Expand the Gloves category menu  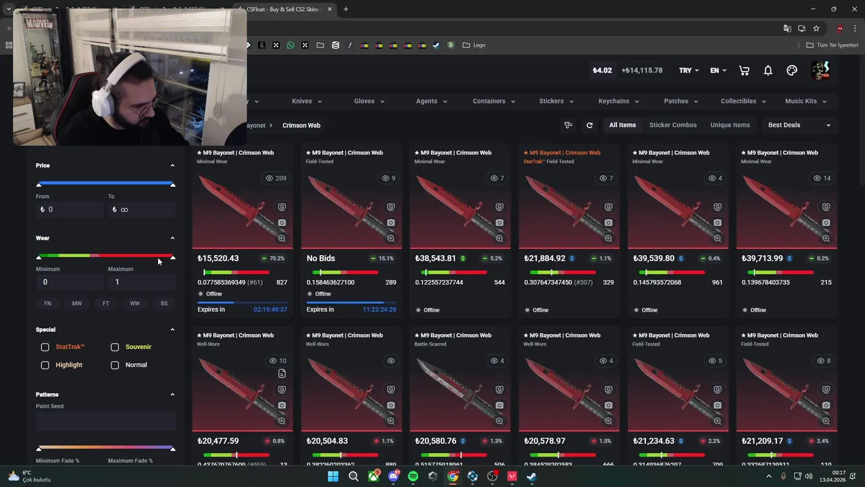(x=369, y=101)
